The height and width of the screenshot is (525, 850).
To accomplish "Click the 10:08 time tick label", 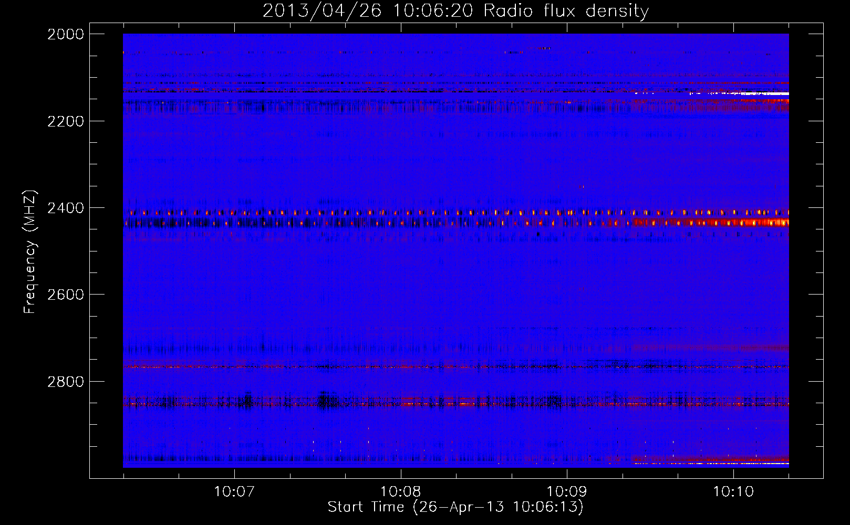I will [401, 491].
